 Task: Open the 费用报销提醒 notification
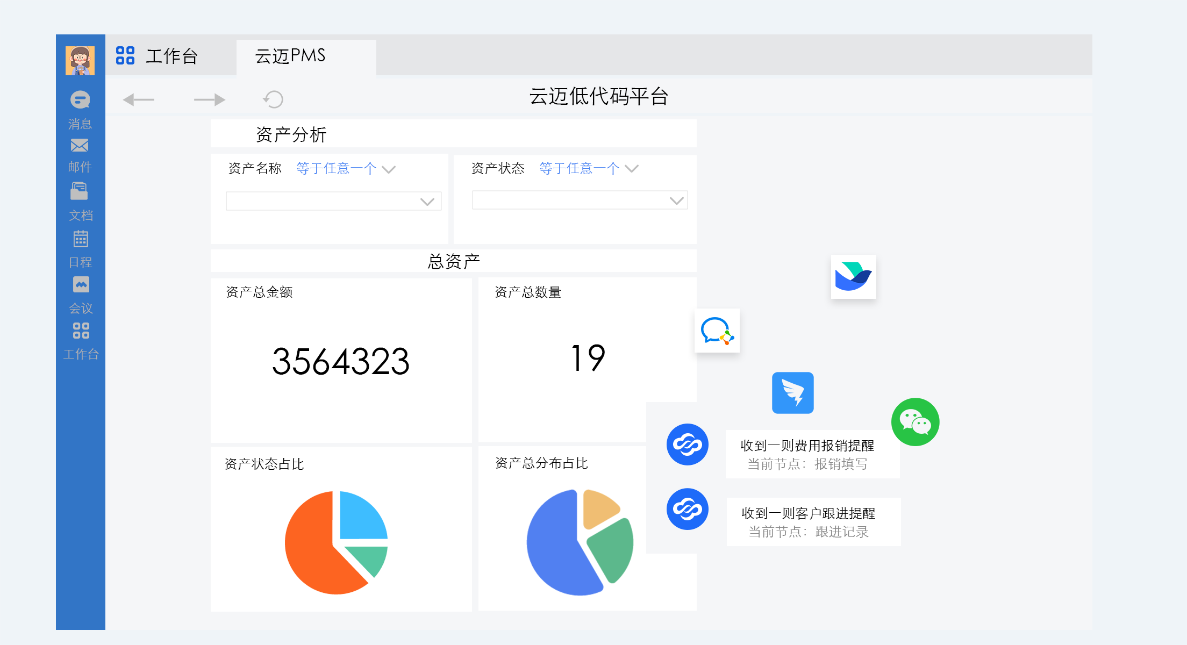click(812, 454)
